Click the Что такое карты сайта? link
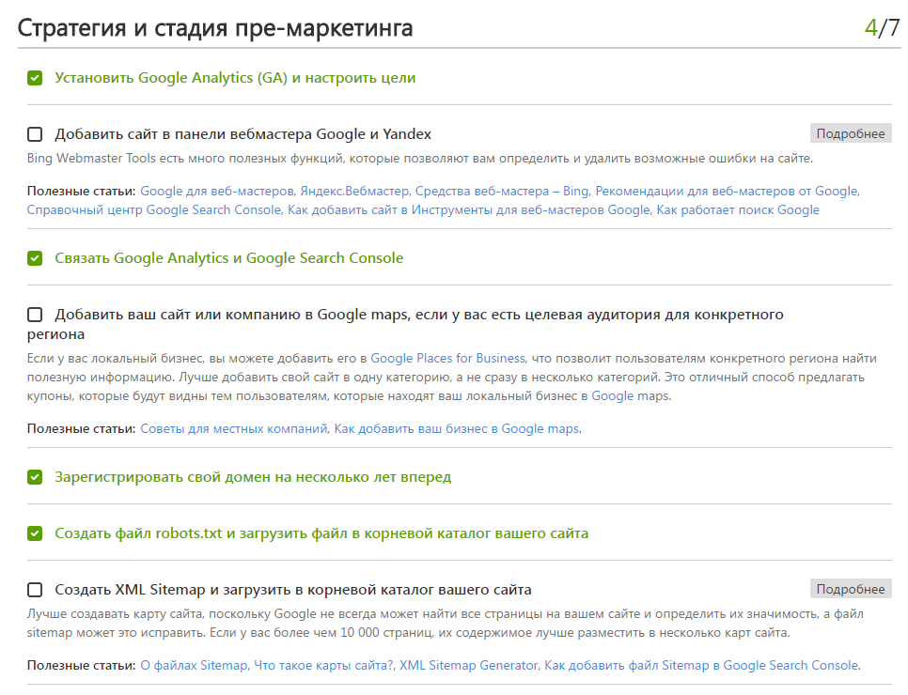 323,666
